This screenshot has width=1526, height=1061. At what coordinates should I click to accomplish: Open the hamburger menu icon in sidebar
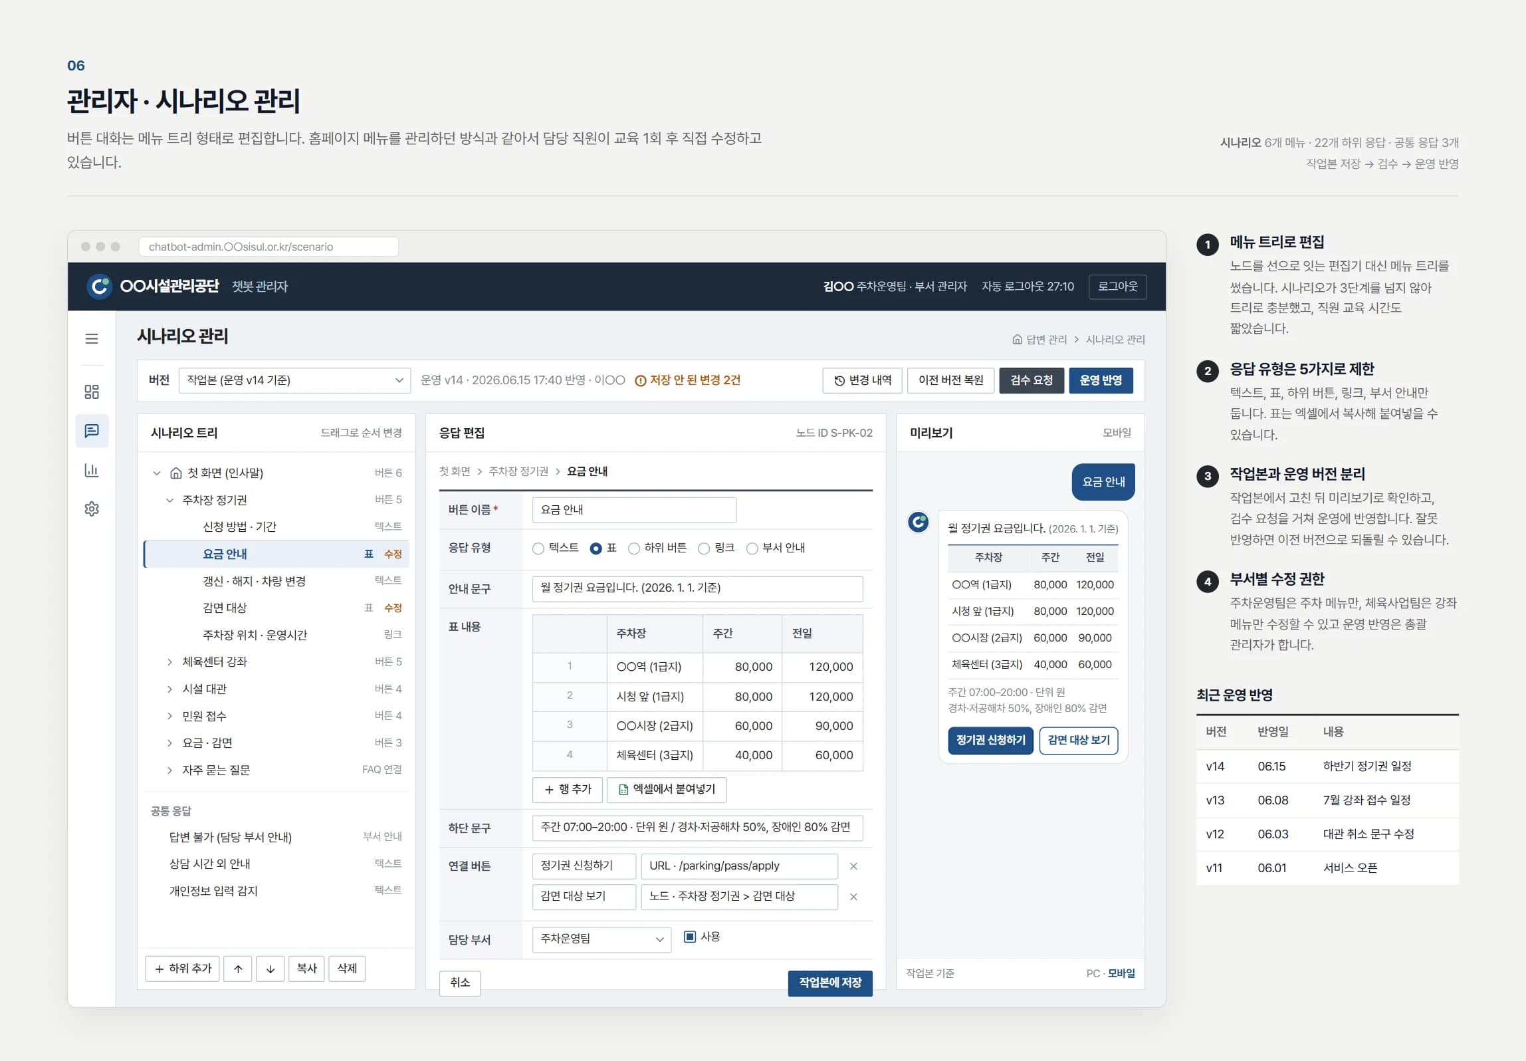tap(92, 338)
